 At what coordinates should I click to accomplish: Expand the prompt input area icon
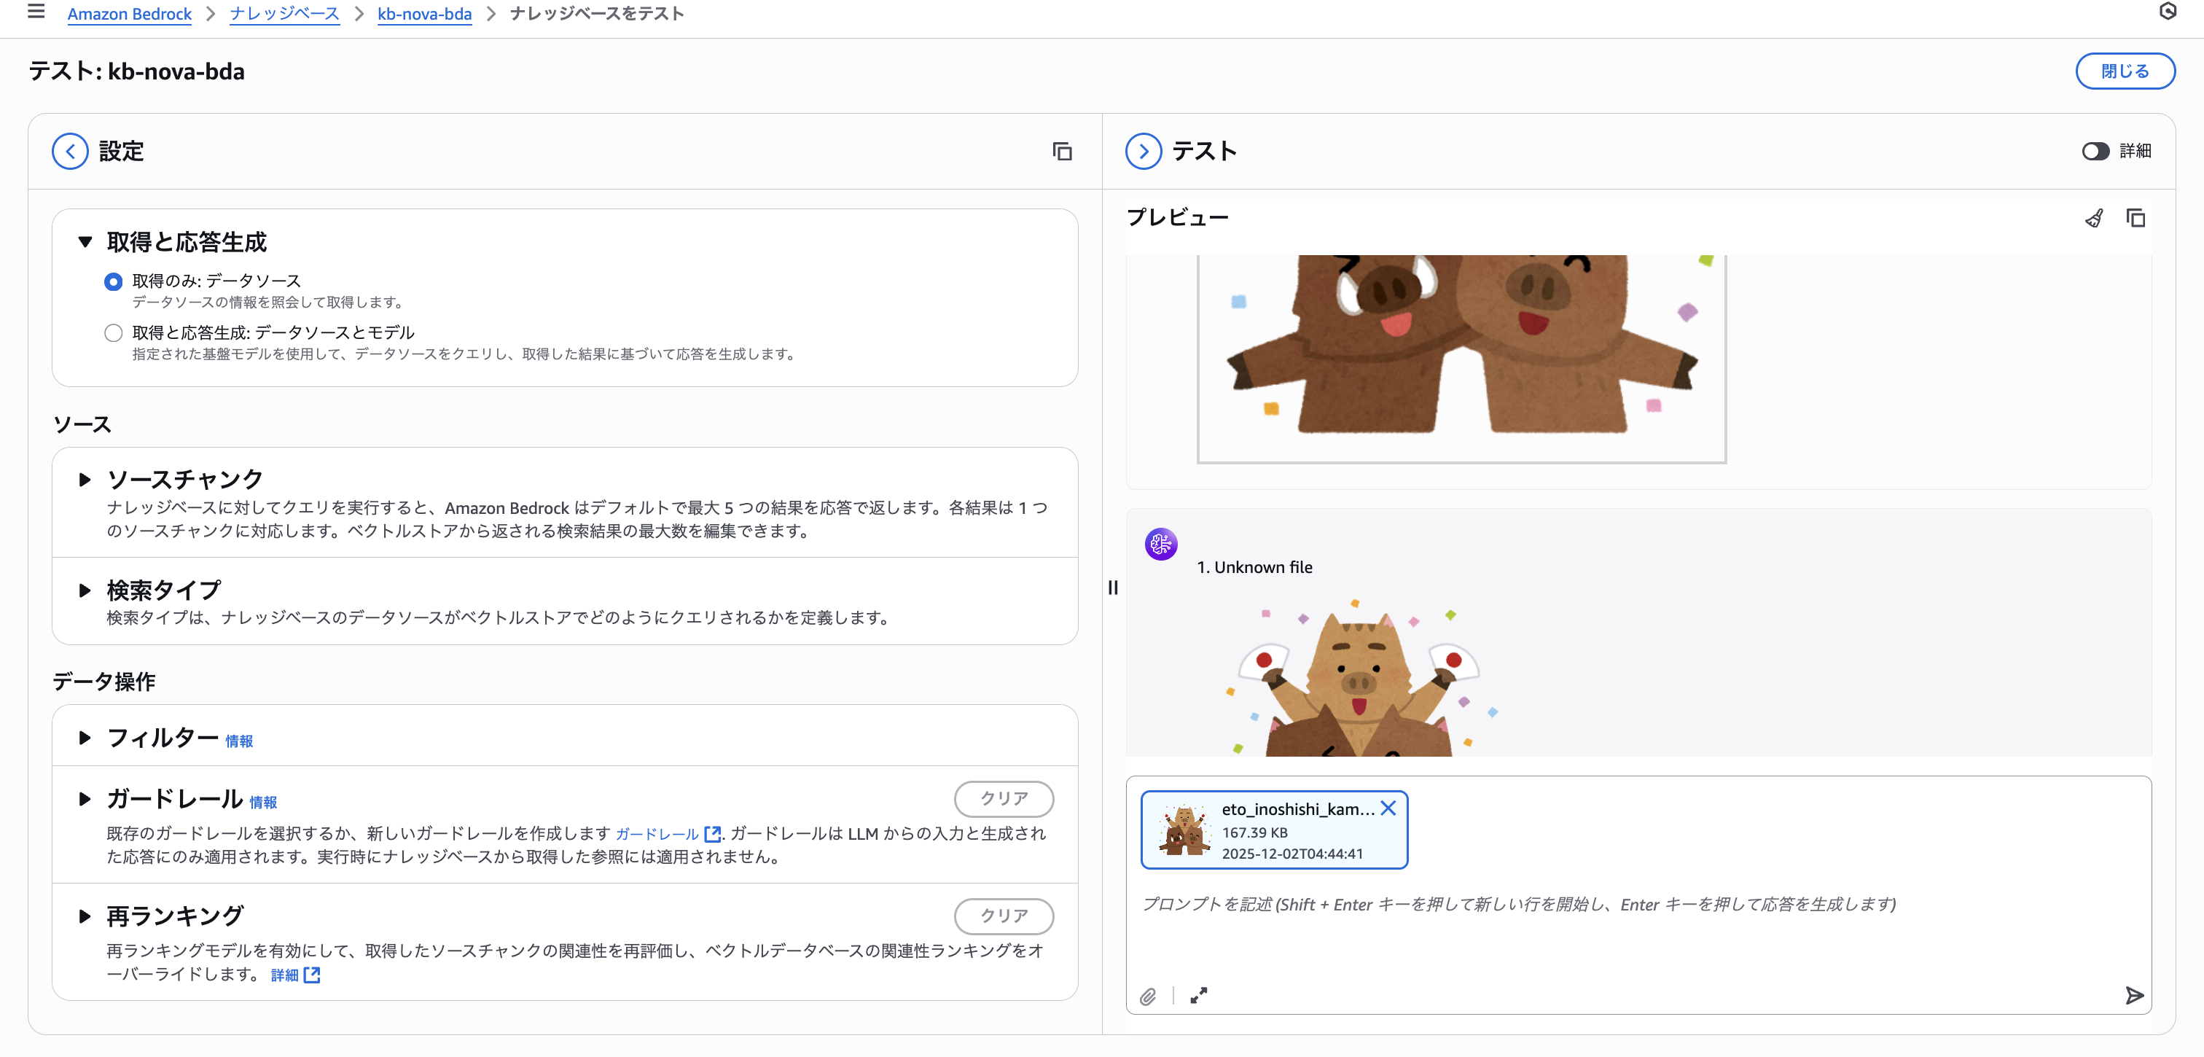(1197, 995)
